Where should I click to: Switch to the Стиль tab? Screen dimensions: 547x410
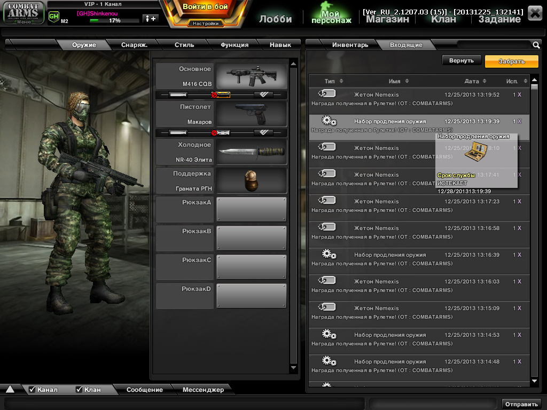(184, 45)
